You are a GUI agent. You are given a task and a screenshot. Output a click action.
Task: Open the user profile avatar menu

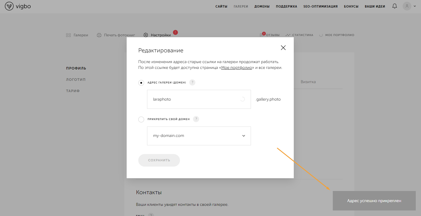(407, 6)
